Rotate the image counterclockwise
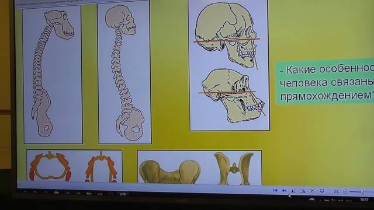374x210 pixels. (293, 191)
